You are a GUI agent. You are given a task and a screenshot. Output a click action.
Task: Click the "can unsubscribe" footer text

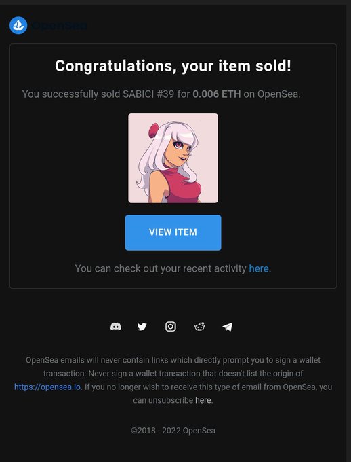point(163,400)
